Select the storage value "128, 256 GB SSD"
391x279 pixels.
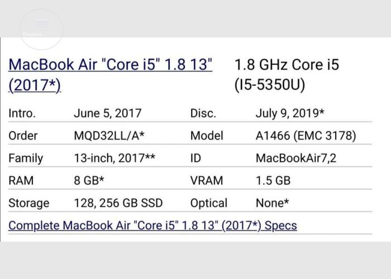pyautogui.click(x=118, y=203)
